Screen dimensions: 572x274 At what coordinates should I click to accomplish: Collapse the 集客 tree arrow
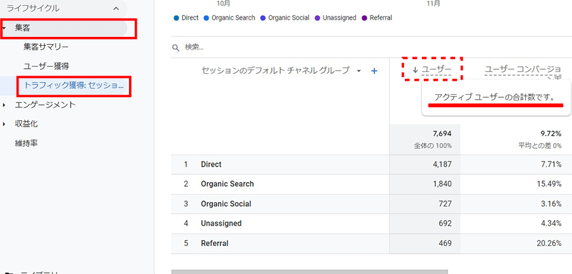(5, 28)
